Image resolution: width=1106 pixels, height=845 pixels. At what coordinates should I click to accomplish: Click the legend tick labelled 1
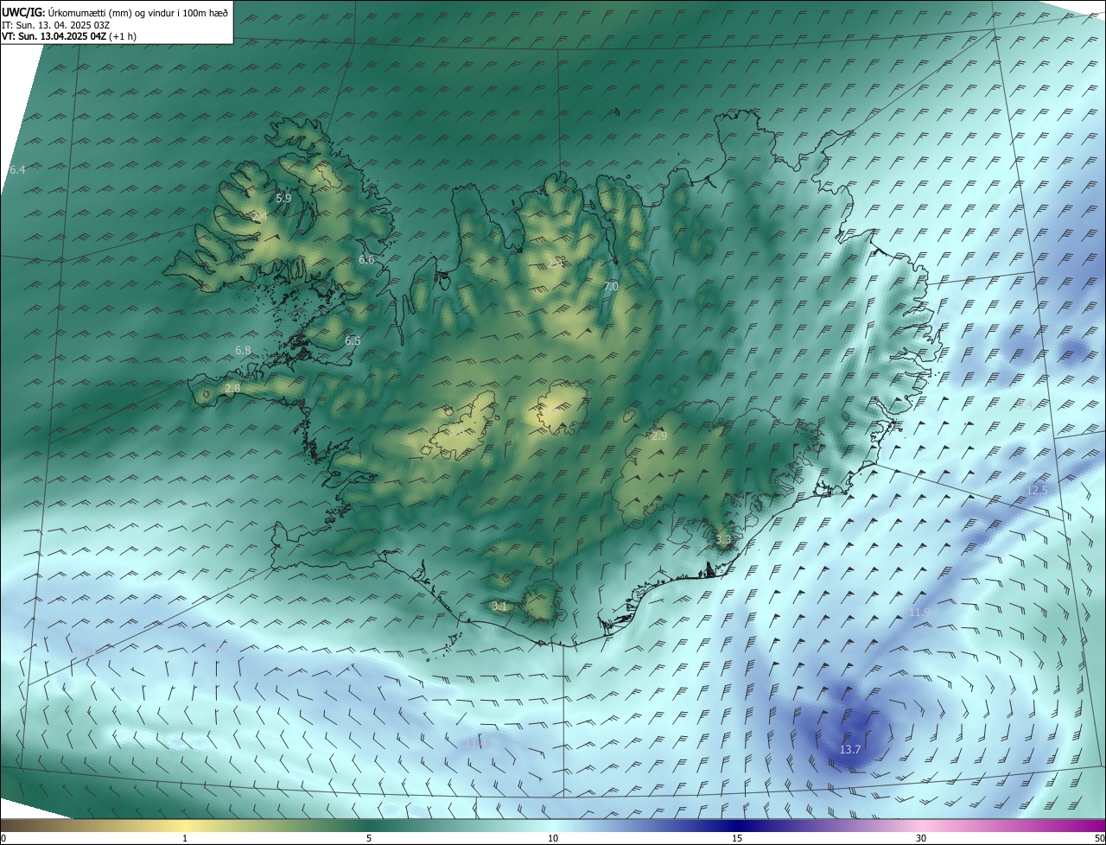tap(186, 838)
